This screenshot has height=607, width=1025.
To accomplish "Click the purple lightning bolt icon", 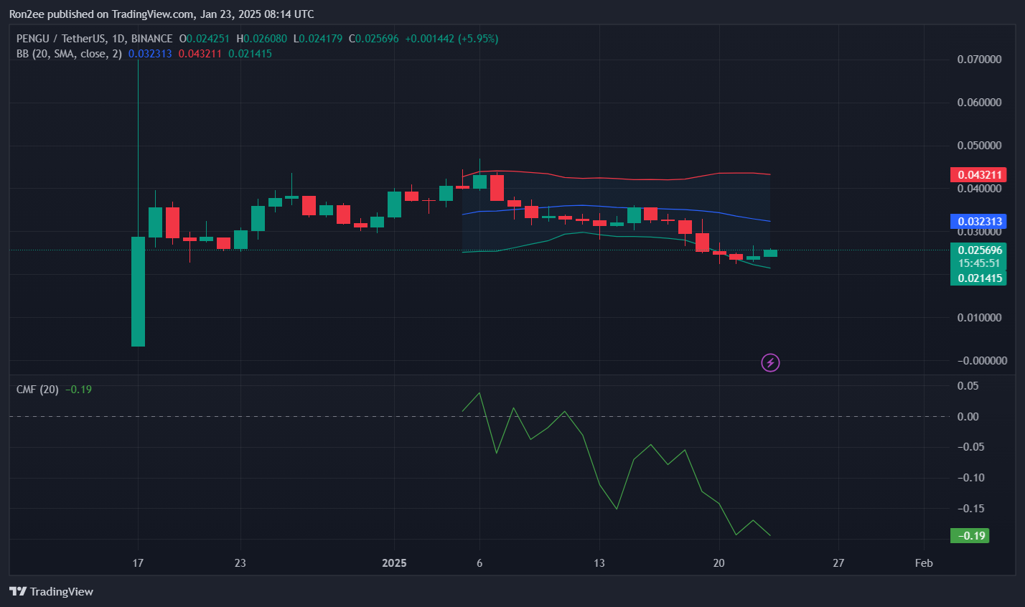I will (x=770, y=362).
